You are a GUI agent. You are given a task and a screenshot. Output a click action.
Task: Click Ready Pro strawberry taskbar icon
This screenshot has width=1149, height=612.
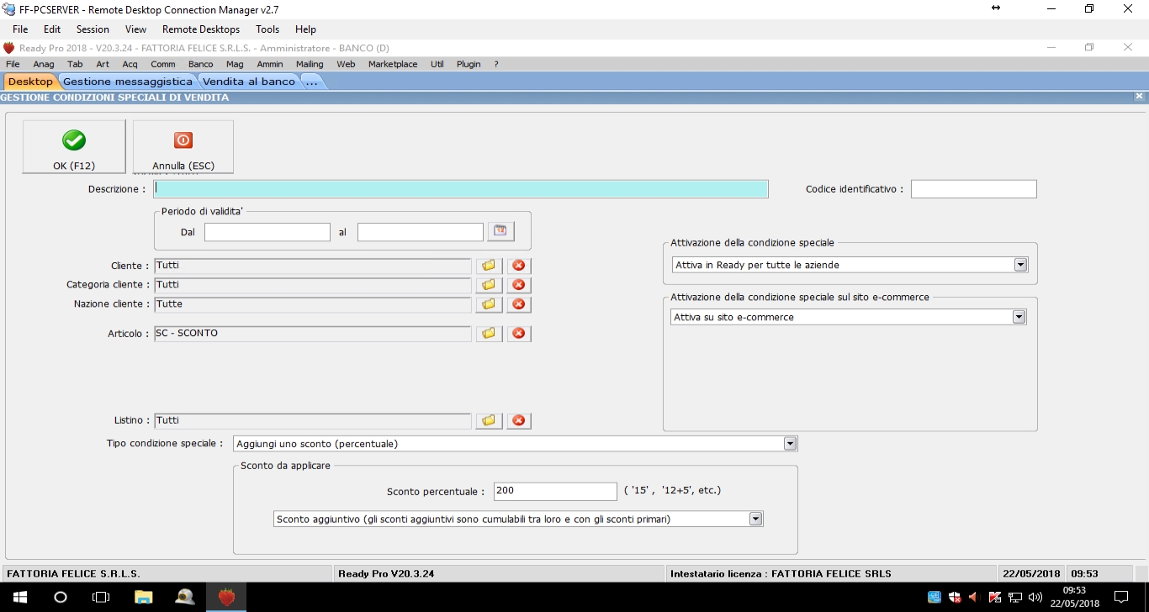pos(226,597)
